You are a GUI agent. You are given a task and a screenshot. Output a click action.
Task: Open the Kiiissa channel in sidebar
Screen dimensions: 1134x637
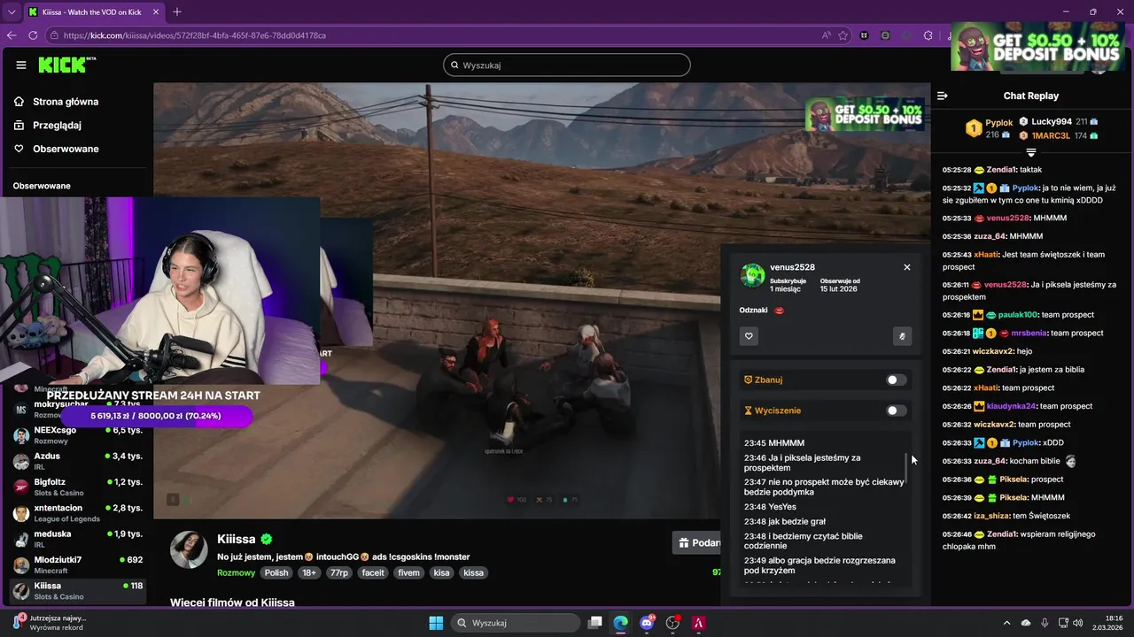pos(78,590)
